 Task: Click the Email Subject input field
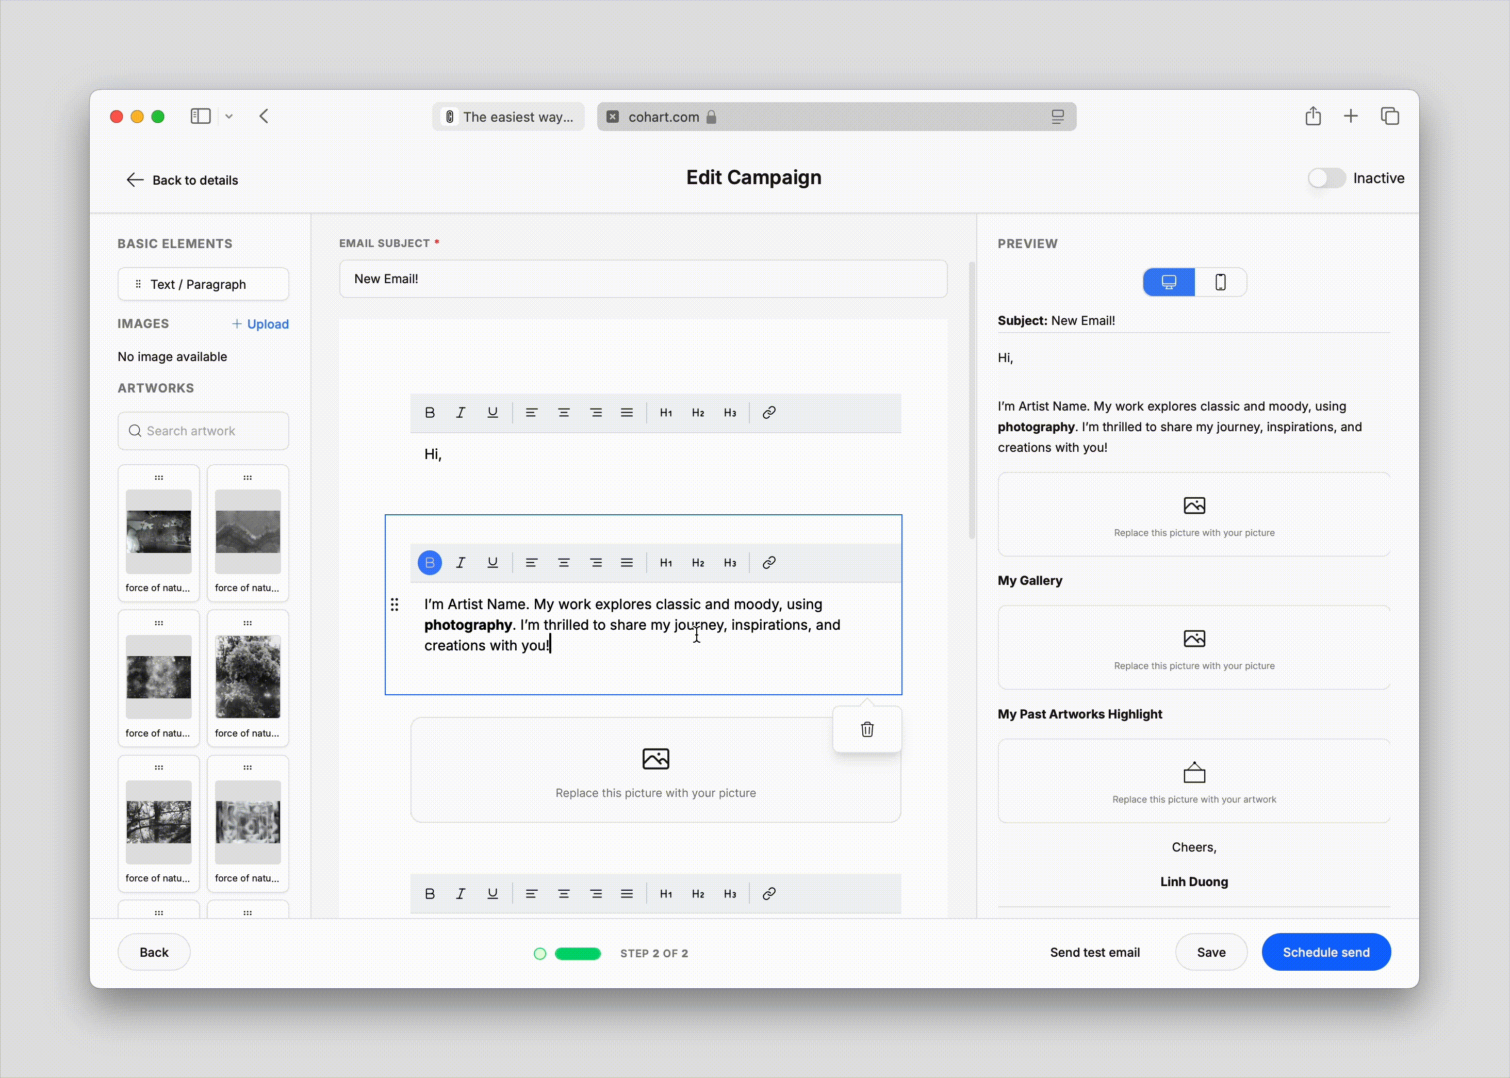pyautogui.click(x=643, y=279)
